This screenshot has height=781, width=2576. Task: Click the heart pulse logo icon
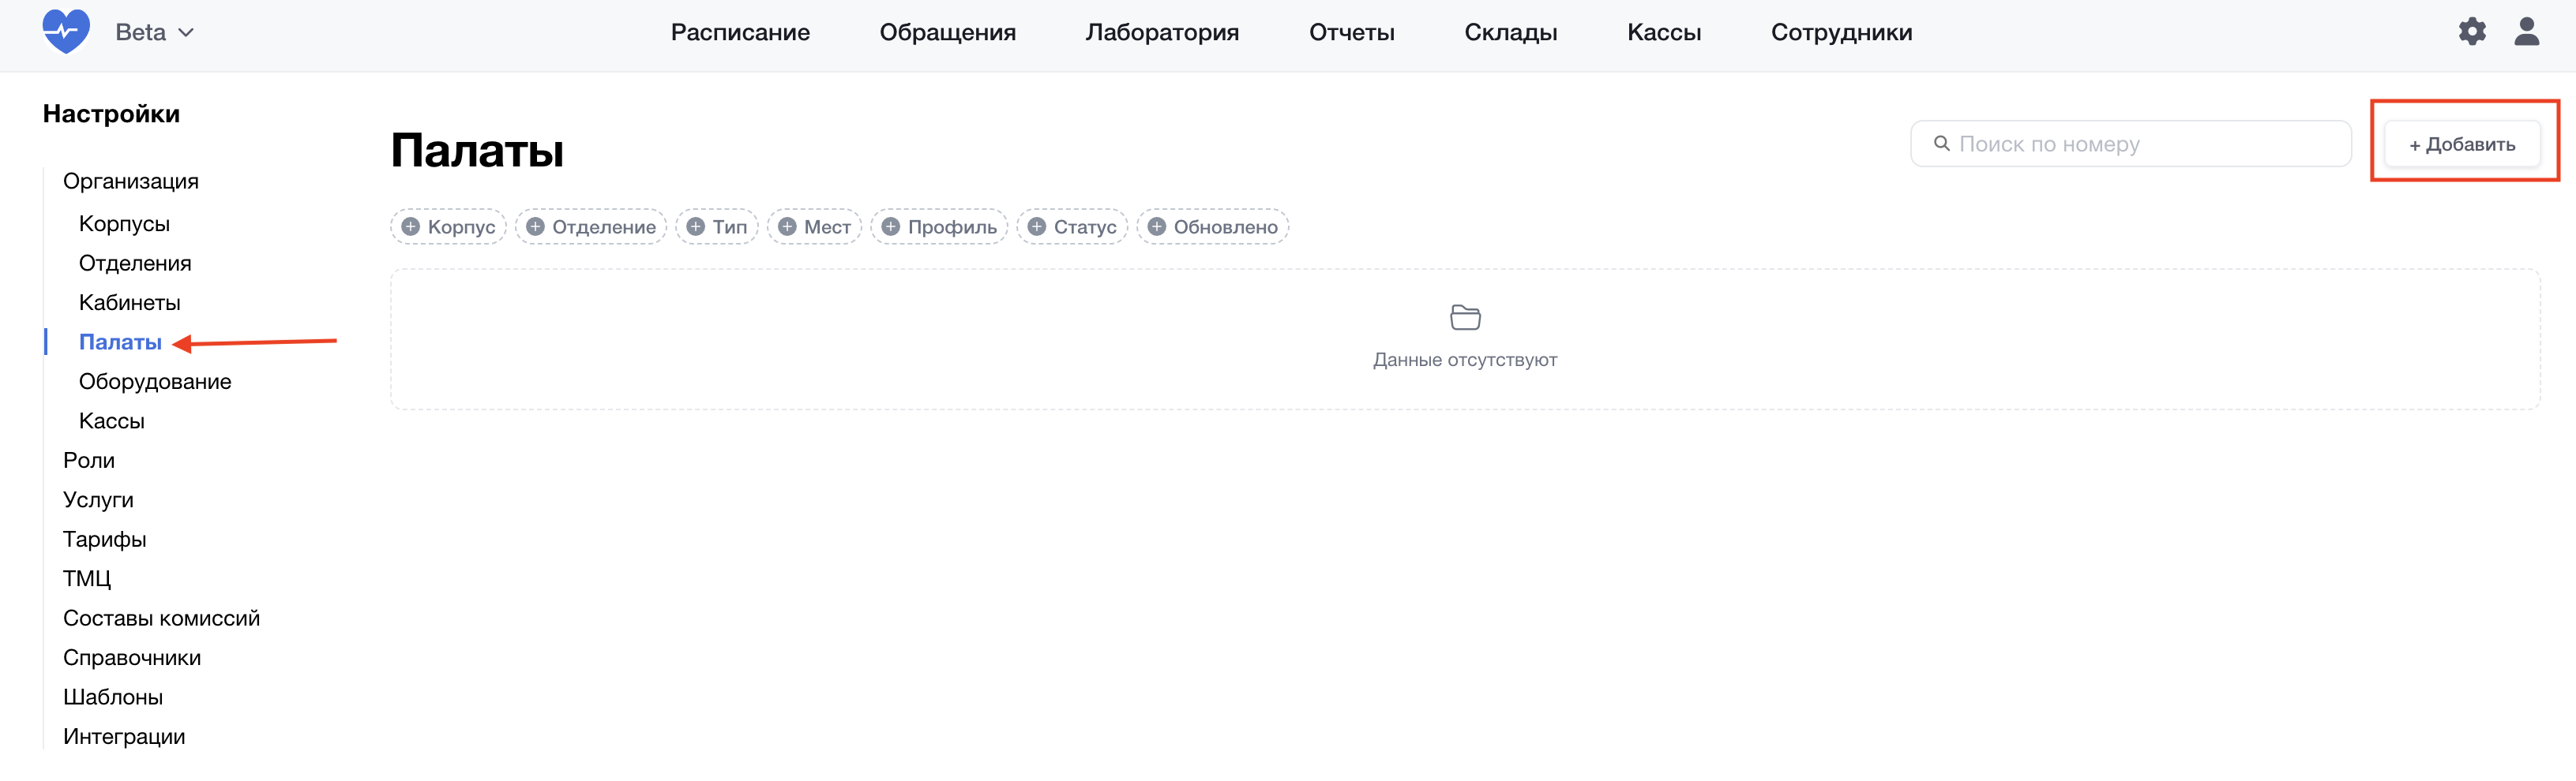click(x=66, y=32)
